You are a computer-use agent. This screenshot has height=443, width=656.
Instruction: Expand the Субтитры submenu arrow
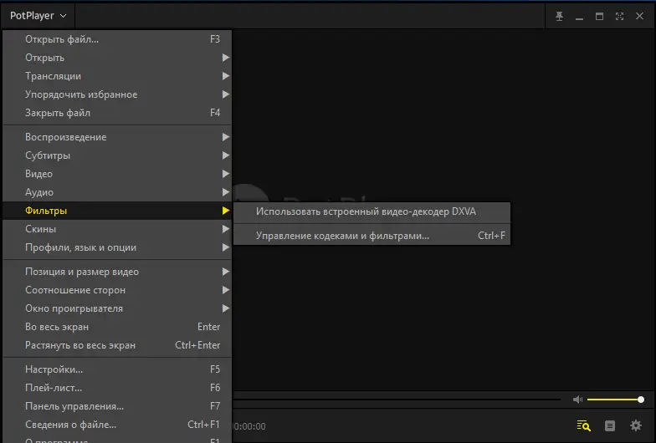226,155
